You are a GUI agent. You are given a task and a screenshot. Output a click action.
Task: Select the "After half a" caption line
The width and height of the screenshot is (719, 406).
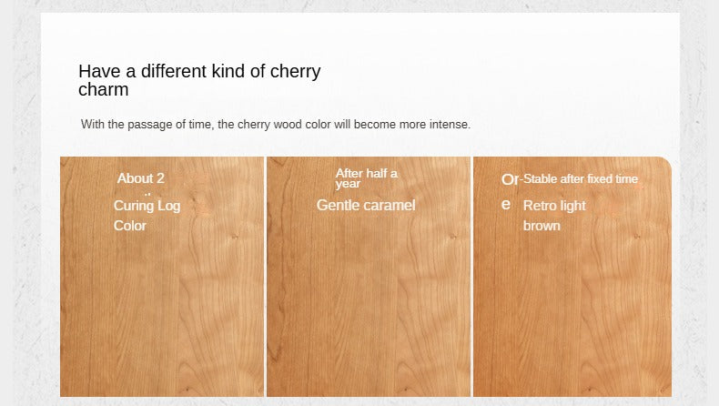click(367, 173)
